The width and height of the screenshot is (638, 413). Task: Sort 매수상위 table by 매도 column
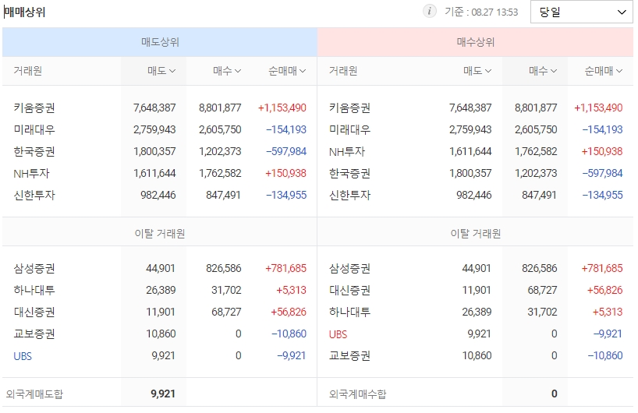click(477, 71)
